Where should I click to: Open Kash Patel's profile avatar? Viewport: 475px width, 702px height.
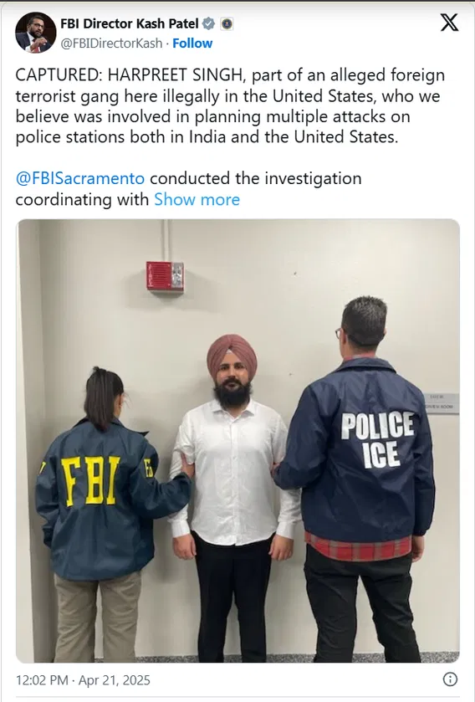point(36,33)
